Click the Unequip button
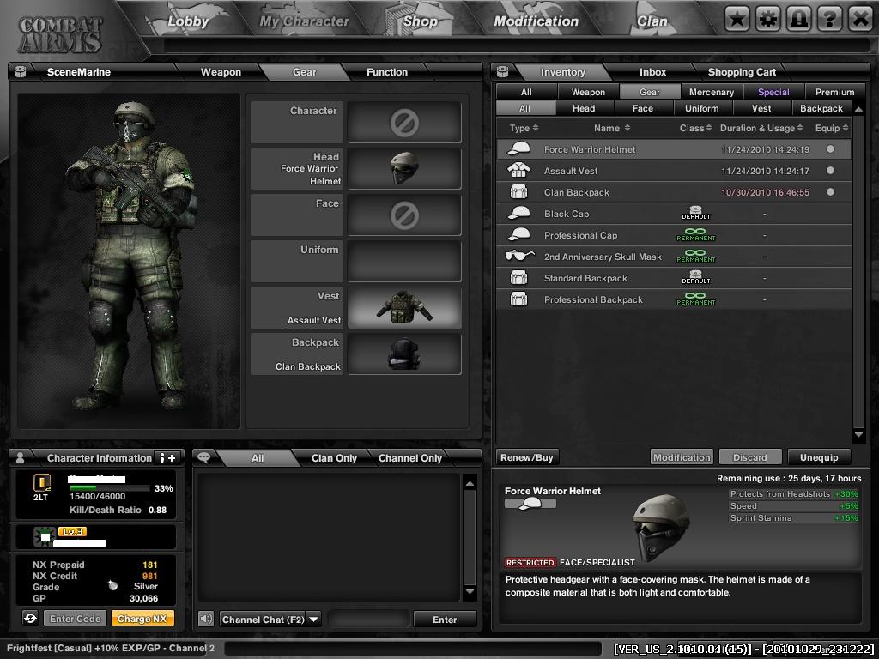Image resolution: width=879 pixels, height=659 pixels. pyautogui.click(x=819, y=457)
